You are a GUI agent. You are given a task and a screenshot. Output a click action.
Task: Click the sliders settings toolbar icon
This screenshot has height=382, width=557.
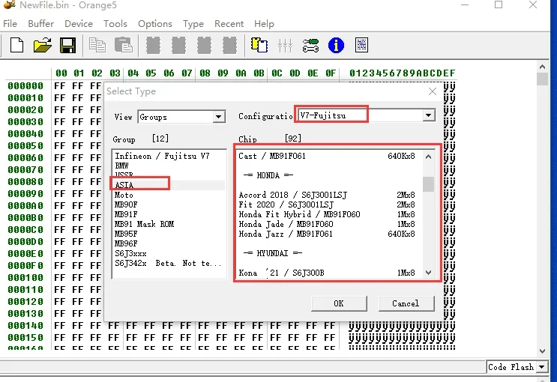click(x=286, y=46)
